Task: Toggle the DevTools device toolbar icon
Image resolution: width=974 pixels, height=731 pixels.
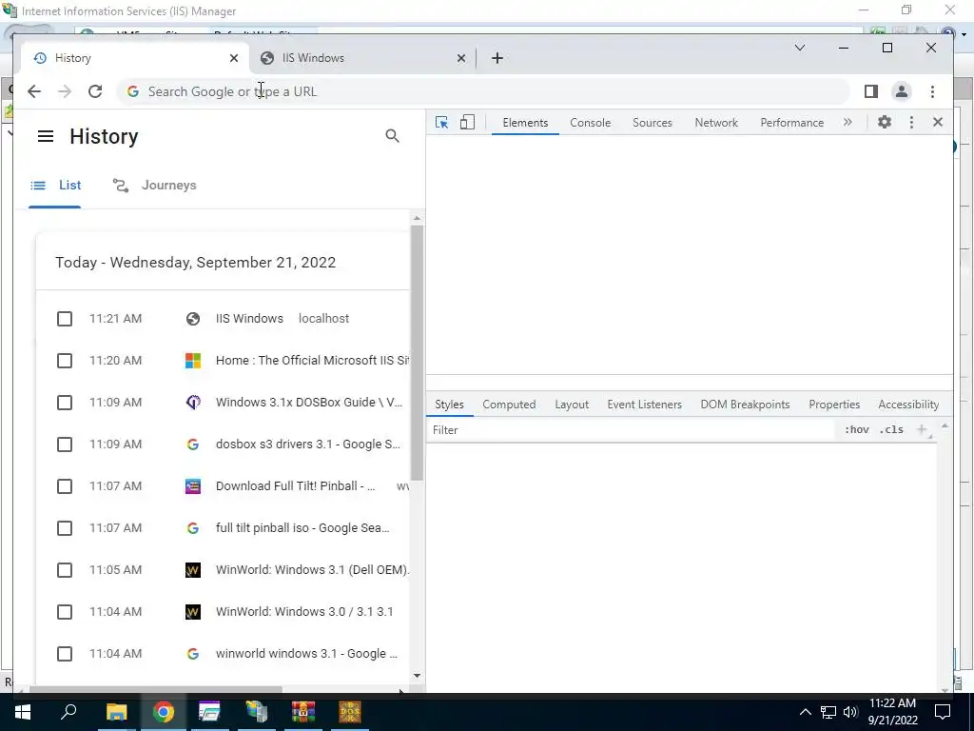Action: 467,123
